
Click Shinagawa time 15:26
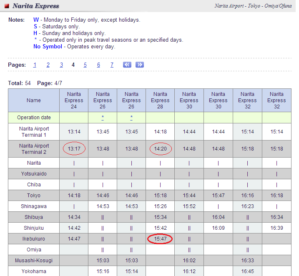(161, 206)
